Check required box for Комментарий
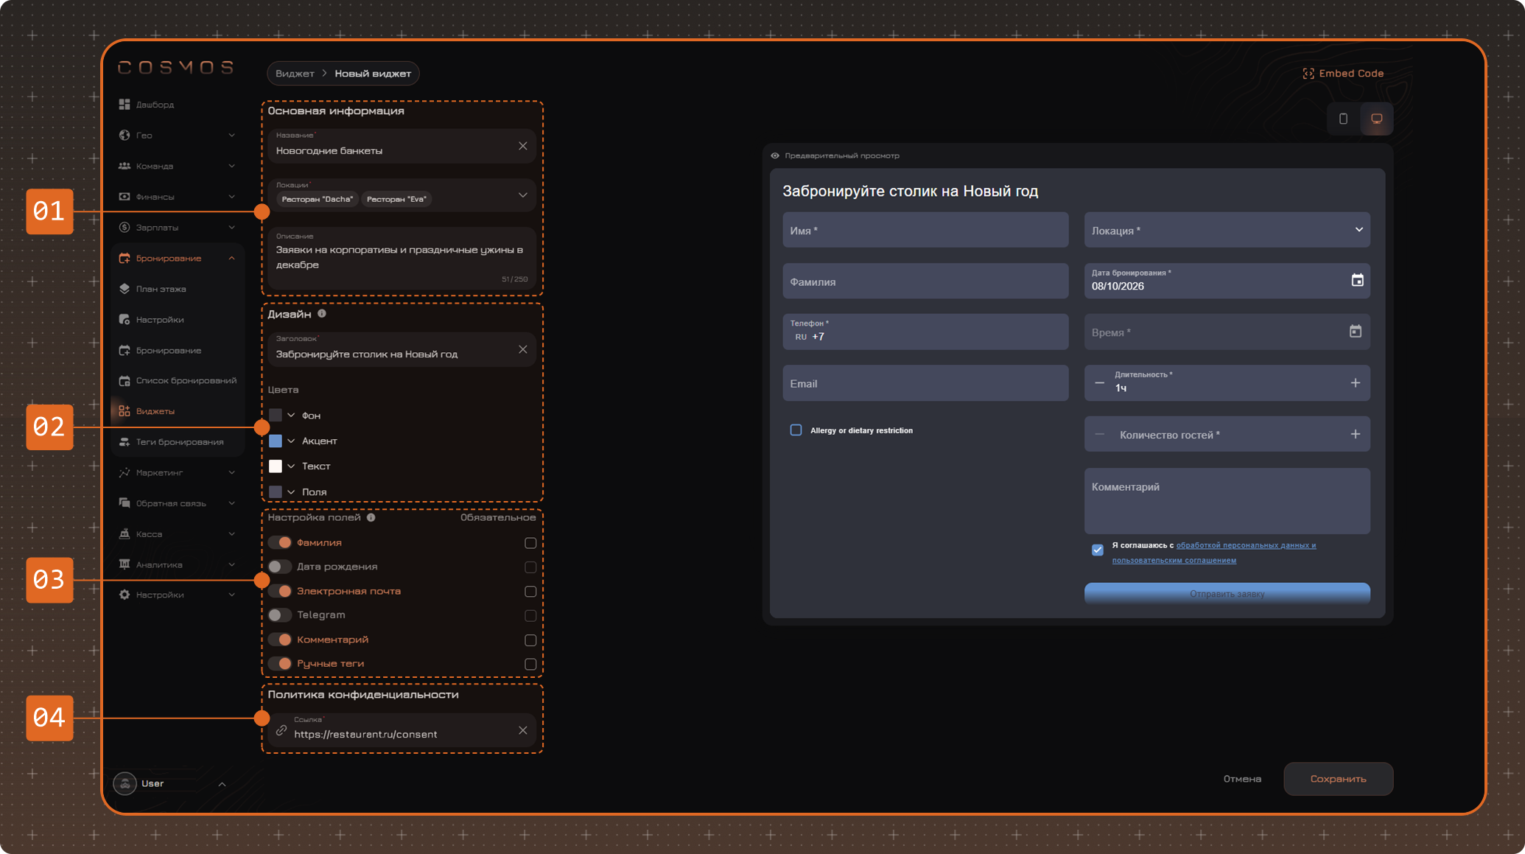This screenshot has width=1525, height=854. pyautogui.click(x=530, y=640)
